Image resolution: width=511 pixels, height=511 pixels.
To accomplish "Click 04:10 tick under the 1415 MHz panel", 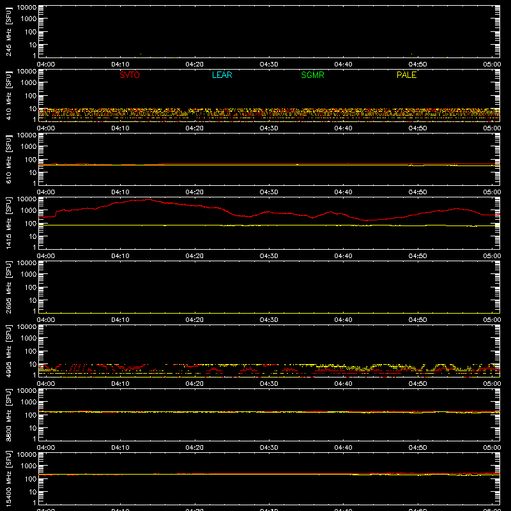I will tap(120, 256).
